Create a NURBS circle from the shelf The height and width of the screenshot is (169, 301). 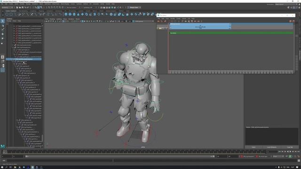pyautogui.click(x=7, y=15)
